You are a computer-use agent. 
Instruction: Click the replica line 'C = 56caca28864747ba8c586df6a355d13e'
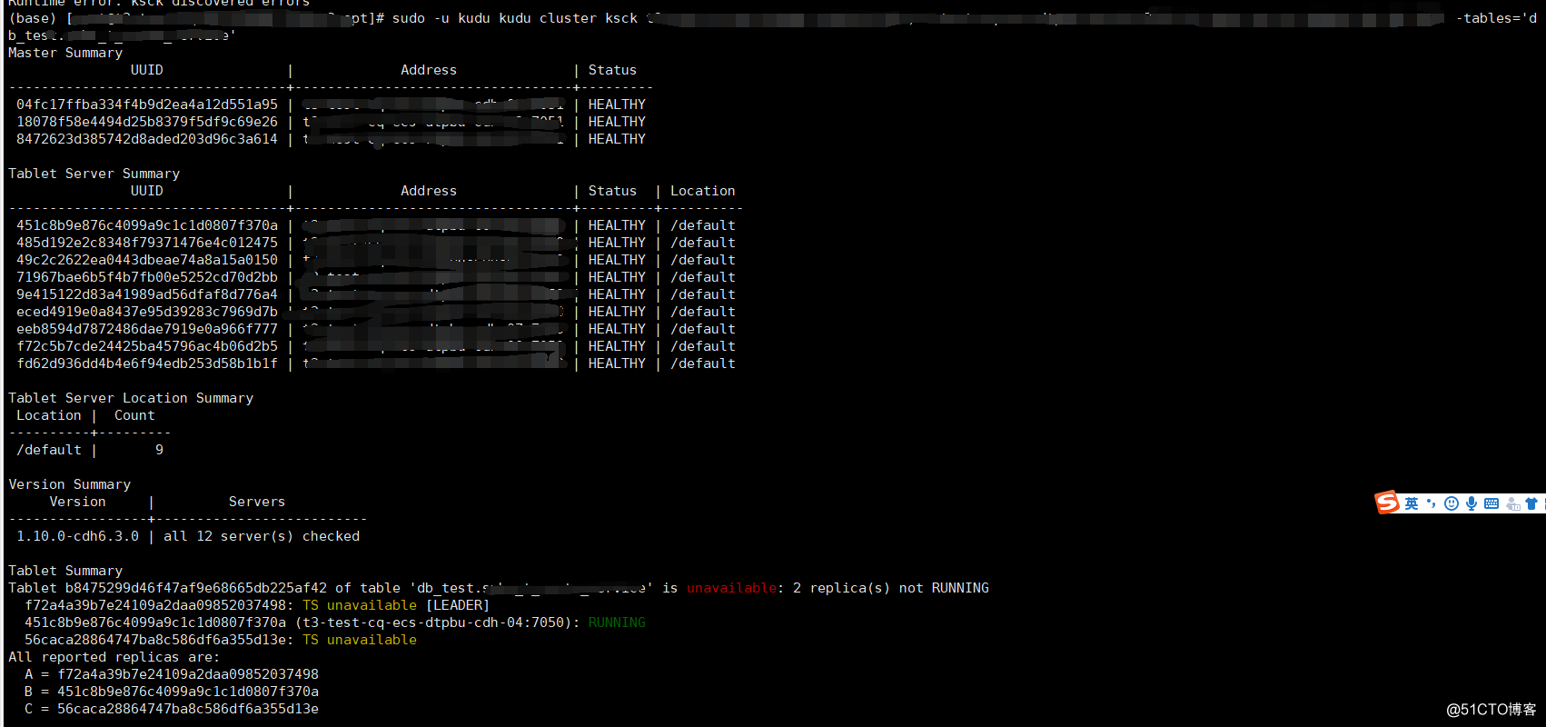(172, 709)
